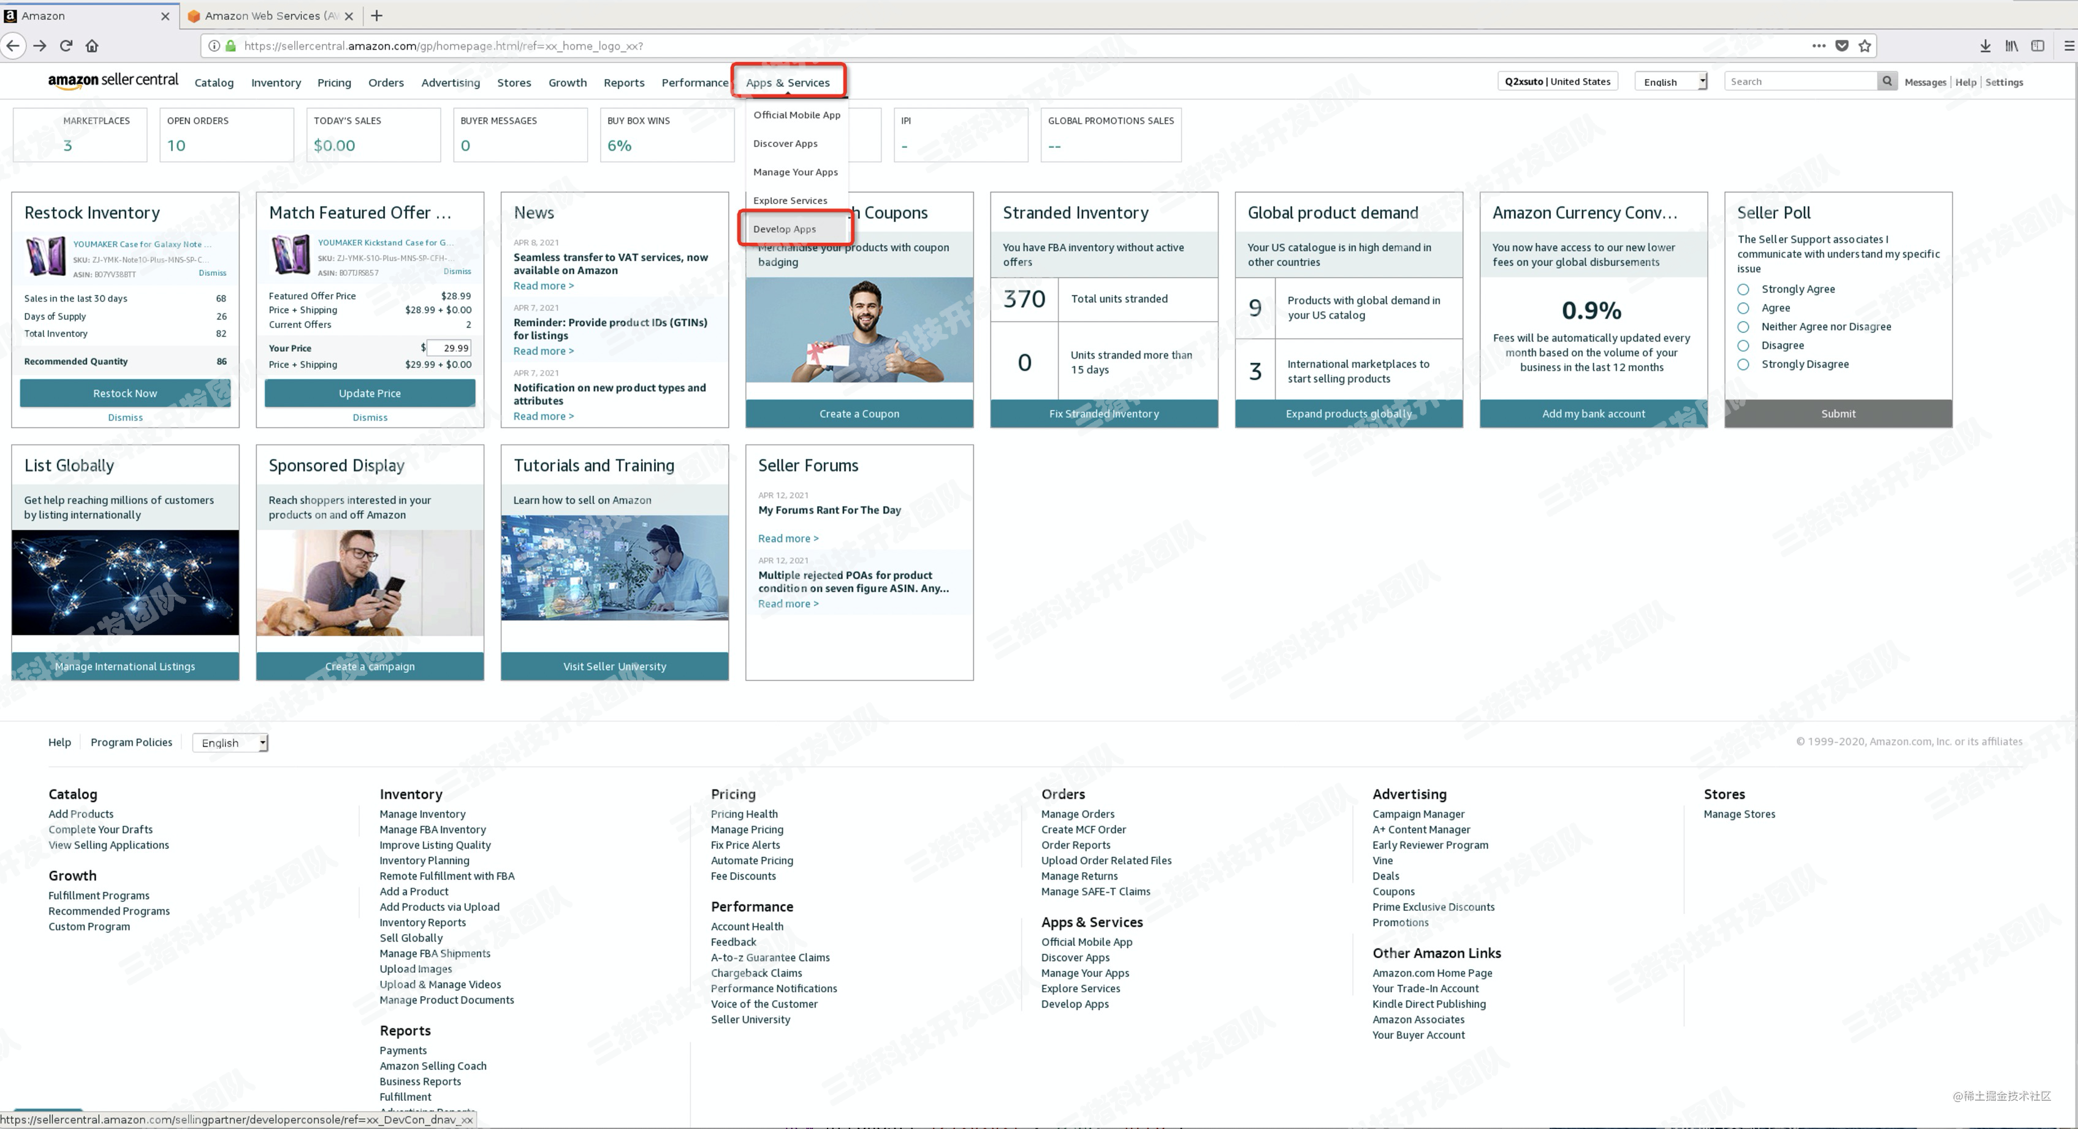Click the browser home icon
The width and height of the screenshot is (2078, 1129).
(x=93, y=46)
